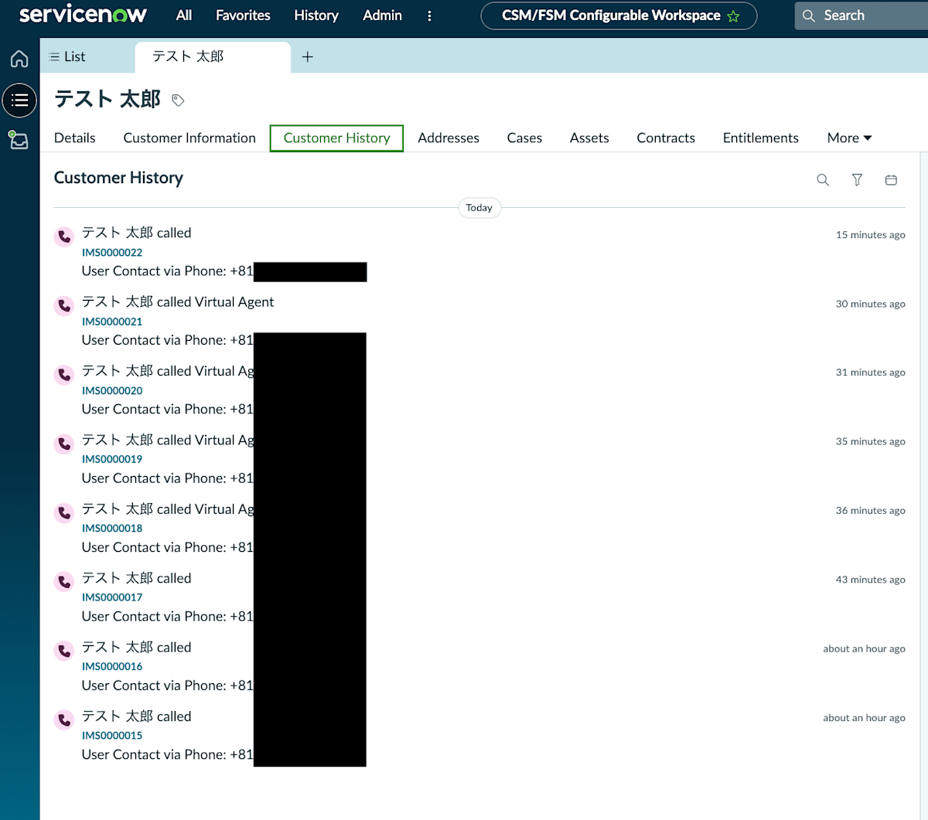Open the calendar date range icon

click(891, 180)
